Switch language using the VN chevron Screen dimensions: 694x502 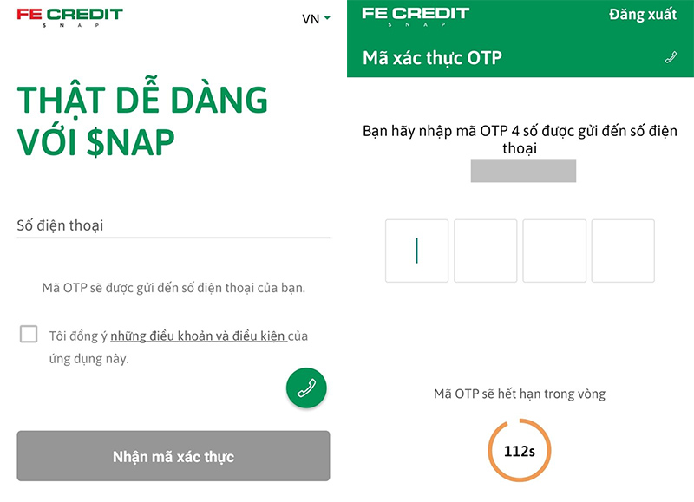(328, 17)
